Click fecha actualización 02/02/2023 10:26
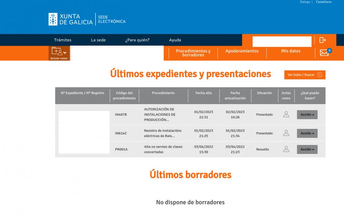This screenshot has height=223, width=344. pos(235,114)
